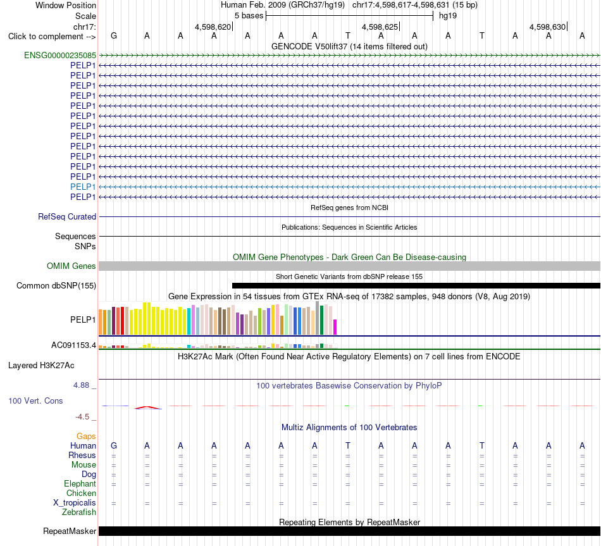Click the '5 bases' scale text
601x546 pixels.
coord(249,16)
